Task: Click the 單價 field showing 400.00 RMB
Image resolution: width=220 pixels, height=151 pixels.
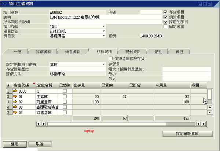Action: (x=151, y=36)
